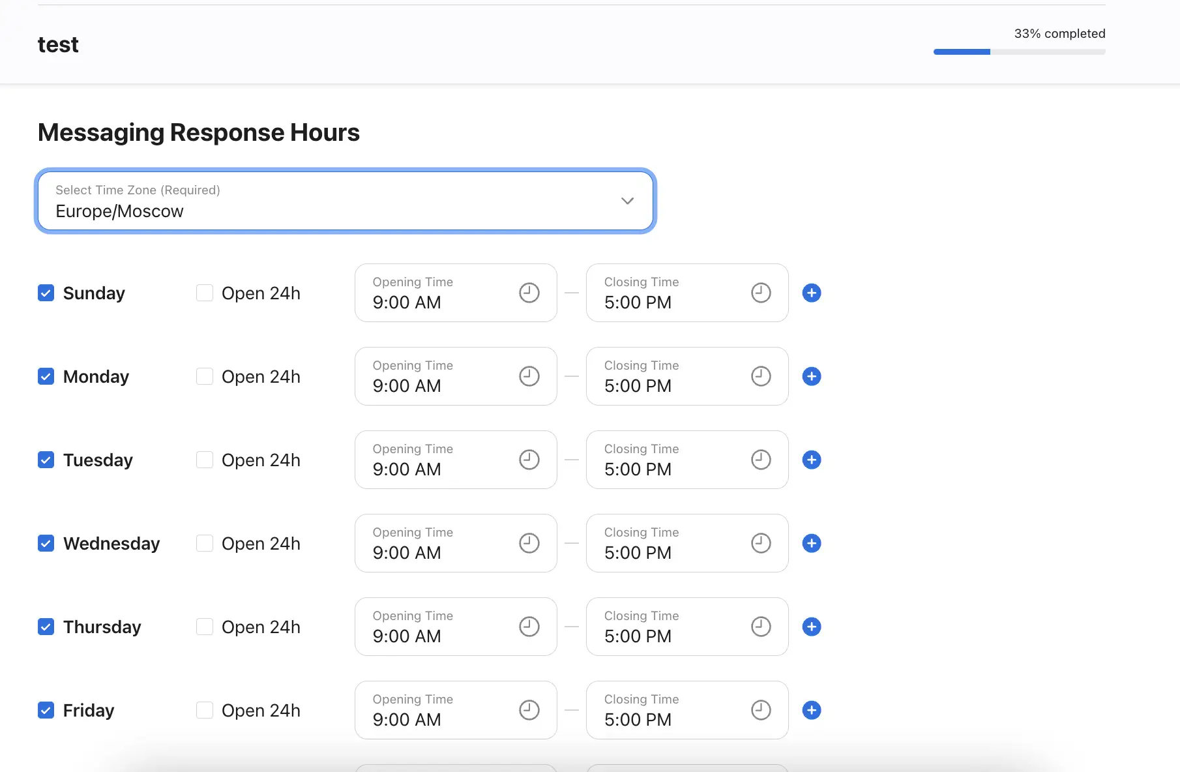Click the clock icon in Sunday's Opening Time
Screen dimensions: 1180x772
[x=529, y=293]
